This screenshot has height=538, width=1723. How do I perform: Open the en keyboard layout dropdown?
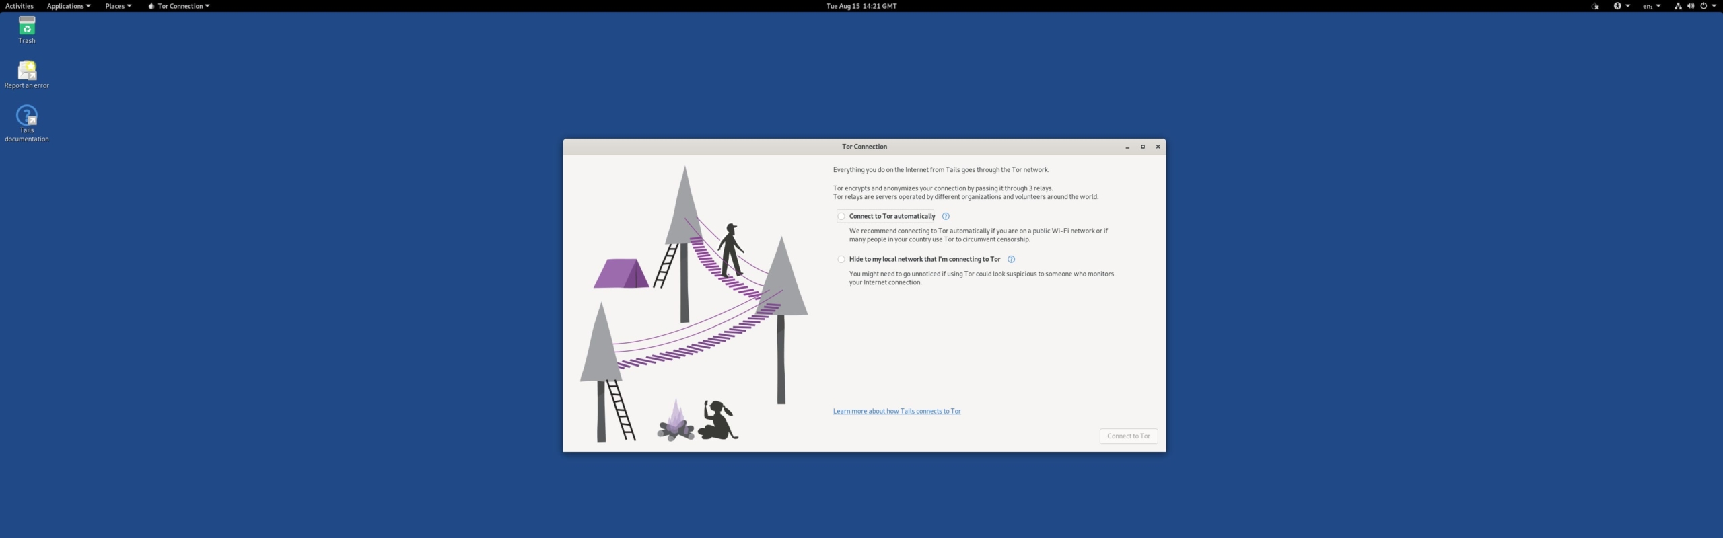pos(1652,6)
